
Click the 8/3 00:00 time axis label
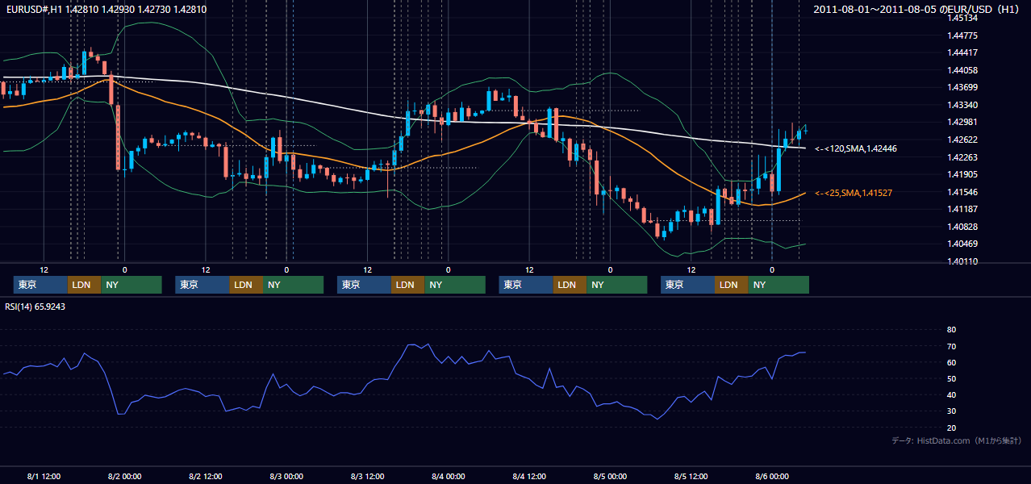tap(286, 477)
